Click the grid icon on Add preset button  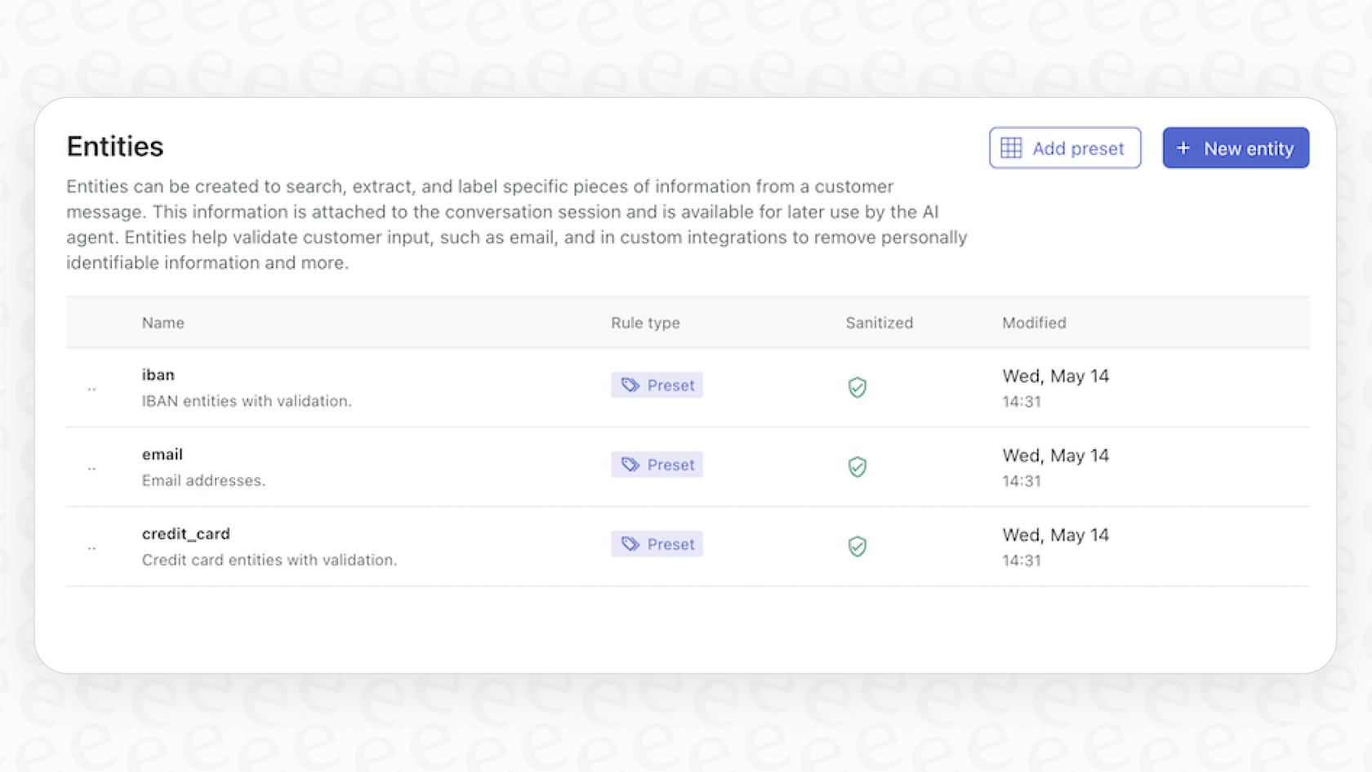[1011, 148]
